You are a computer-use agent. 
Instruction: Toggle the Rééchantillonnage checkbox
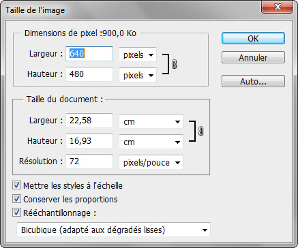tap(16, 213)
